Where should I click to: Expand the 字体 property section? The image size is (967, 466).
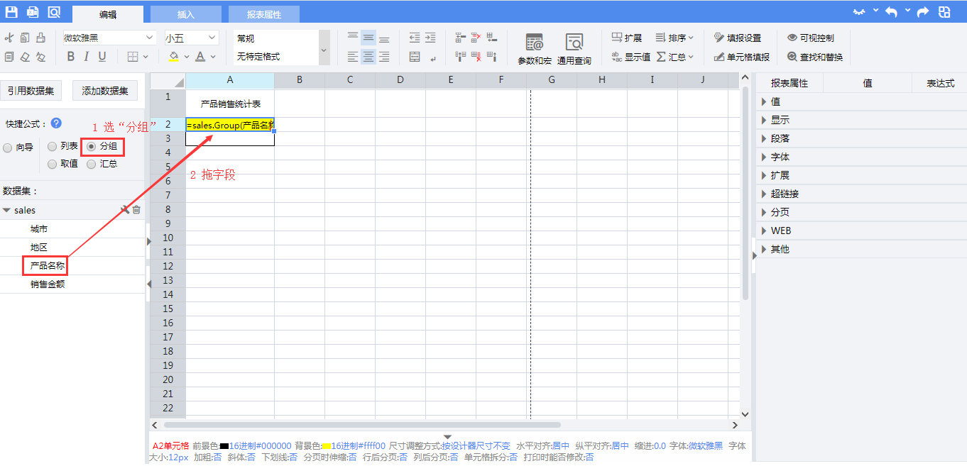[780, 157]
